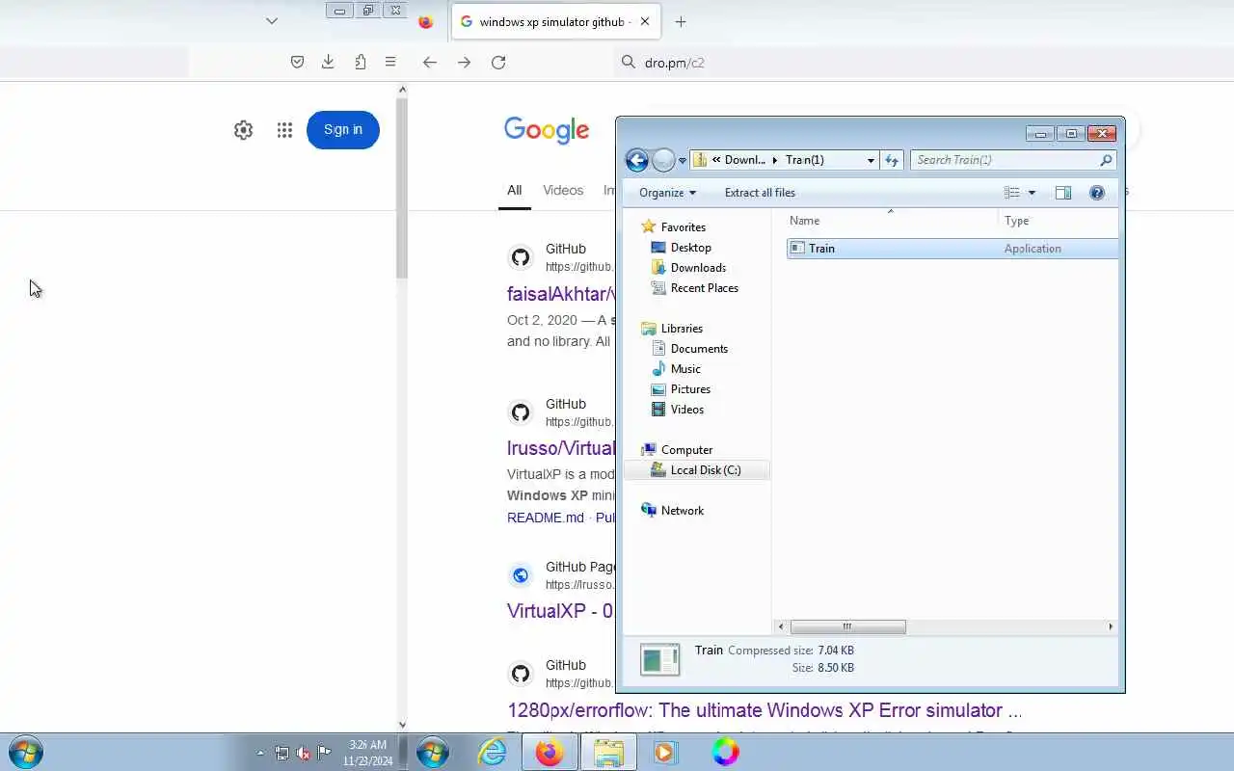Click Explorer forward navigation arrow
Viewport: 1234px width, 771px height.
pos(663,160)
